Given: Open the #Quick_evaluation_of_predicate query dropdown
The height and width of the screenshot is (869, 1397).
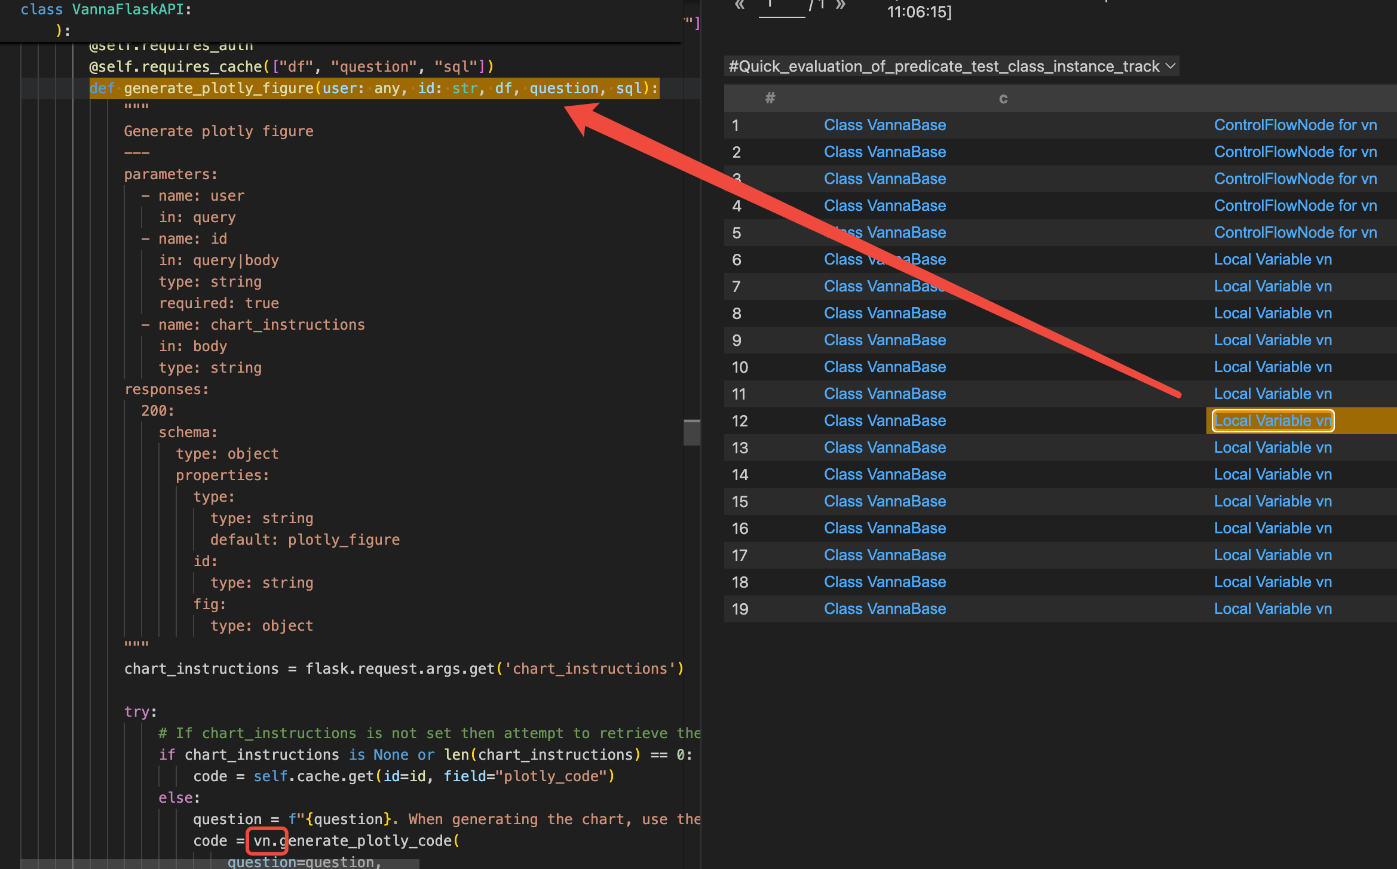Looking at the screenshot, I should [x=952, y=66].
